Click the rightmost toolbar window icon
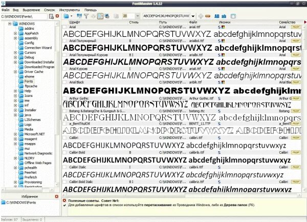 tap(233, 16)
